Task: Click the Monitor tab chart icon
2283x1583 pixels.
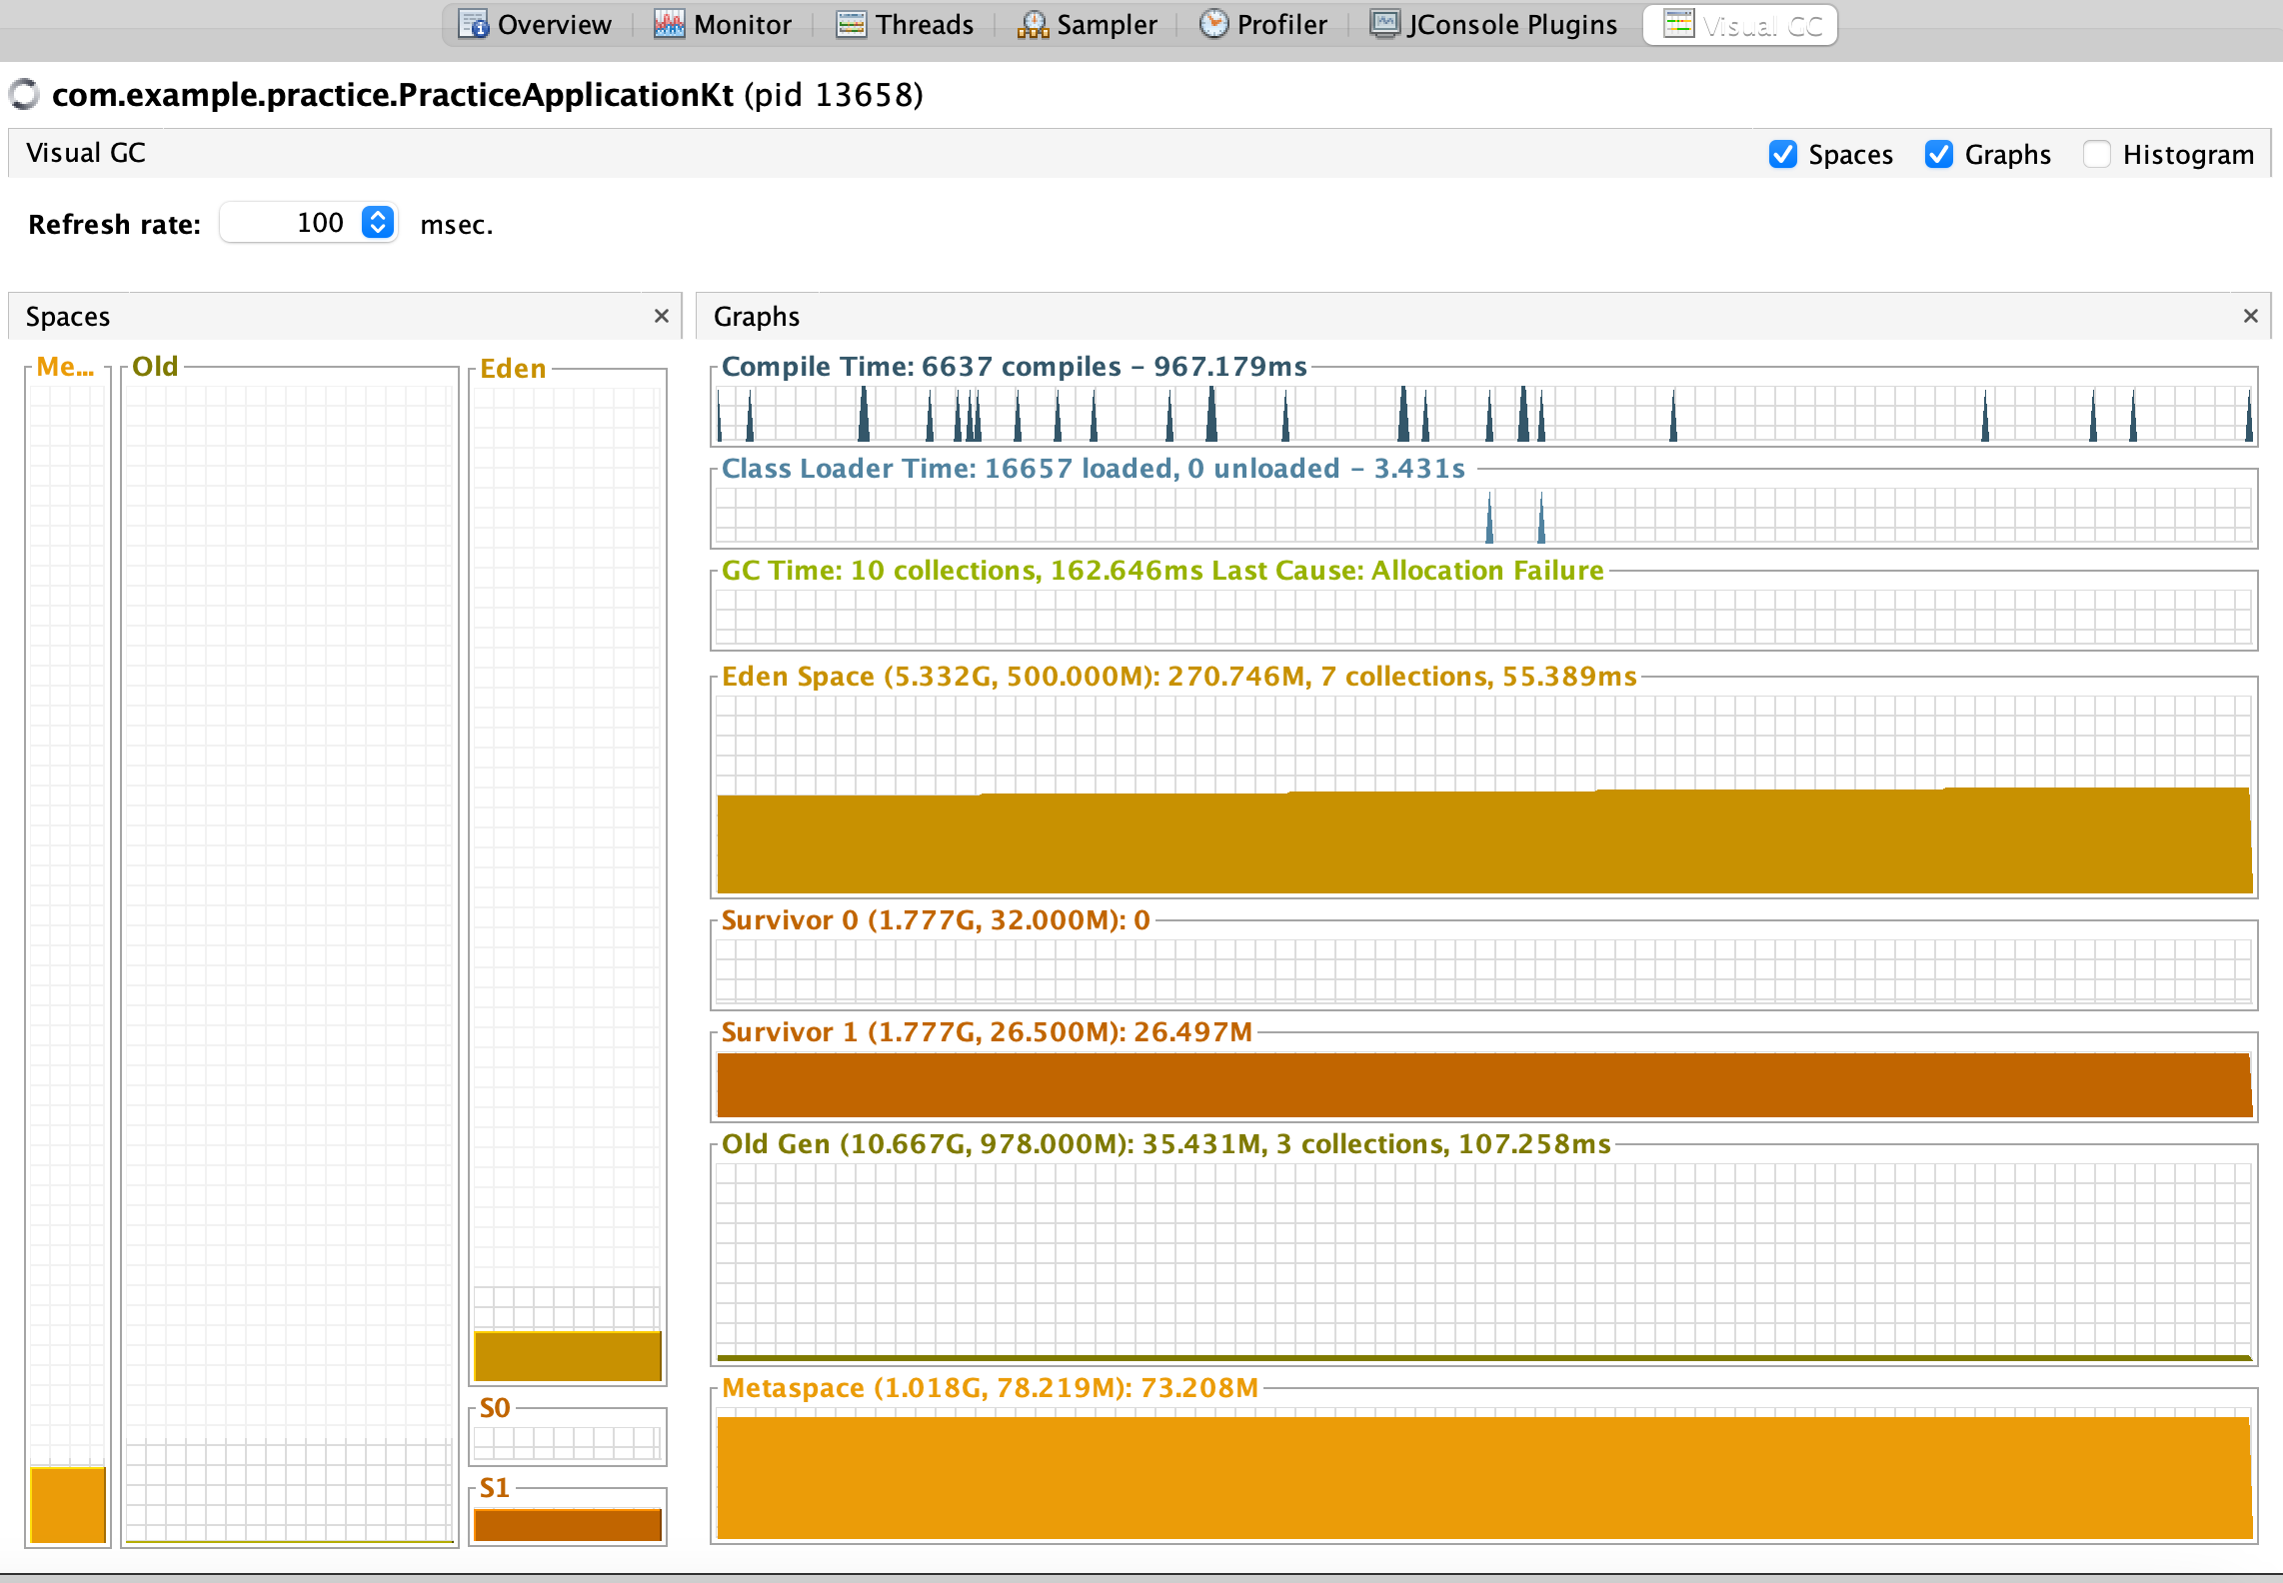Action: click(x=669, y=24)
